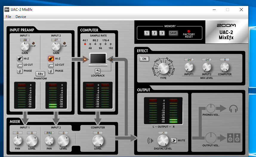Click the Input 2 pan value field R50
The height and width of the screenshot is (157, 256).
click(x=49, y=133)
